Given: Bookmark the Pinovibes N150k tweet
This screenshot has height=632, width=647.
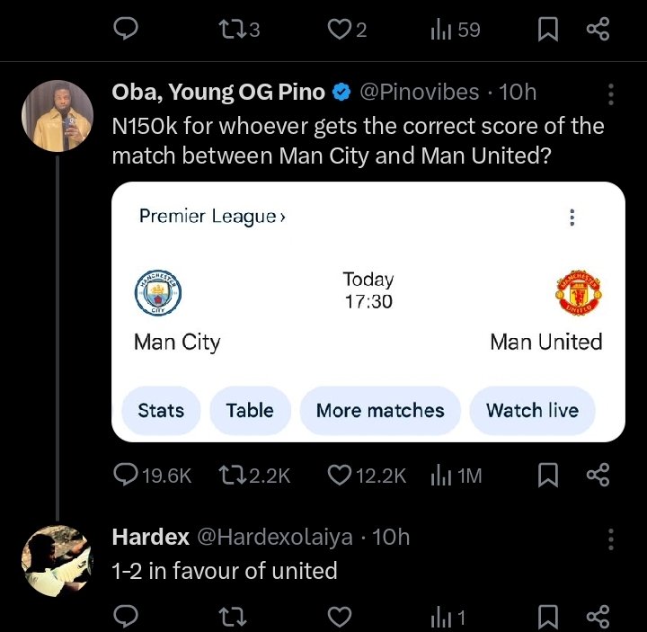Looking at the screenshot, I should (x=548, y=476).
